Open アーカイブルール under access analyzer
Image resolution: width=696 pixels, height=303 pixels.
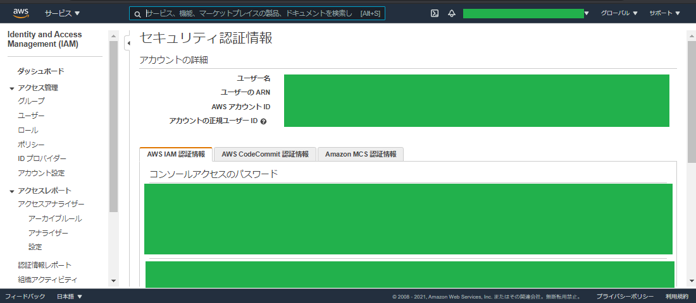click(x=55, y=219)
